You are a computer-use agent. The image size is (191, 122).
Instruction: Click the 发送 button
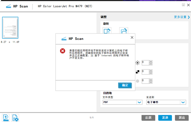(x=165, y=118)
